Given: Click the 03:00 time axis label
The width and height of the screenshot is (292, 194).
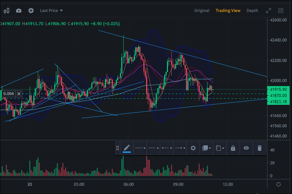Looking at the screenshot, I should click(79, 184).
